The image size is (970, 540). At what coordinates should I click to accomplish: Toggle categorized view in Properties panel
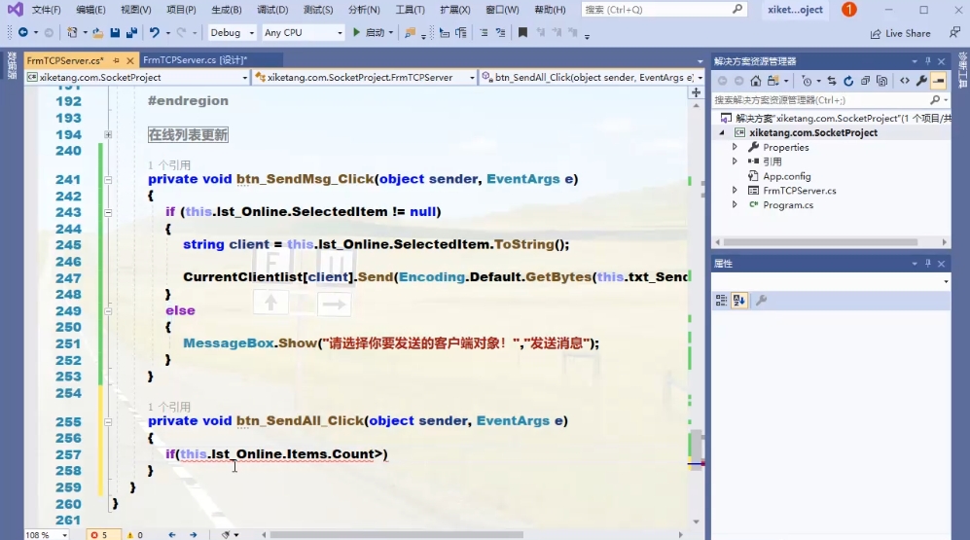(x=722, y=301)
